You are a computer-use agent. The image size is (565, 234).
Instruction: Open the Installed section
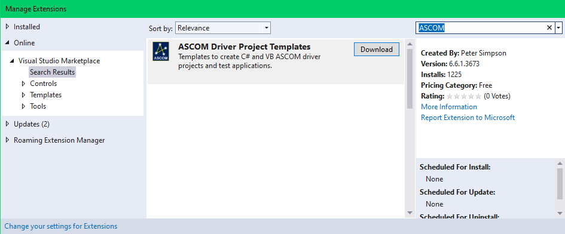coord(27,27)
